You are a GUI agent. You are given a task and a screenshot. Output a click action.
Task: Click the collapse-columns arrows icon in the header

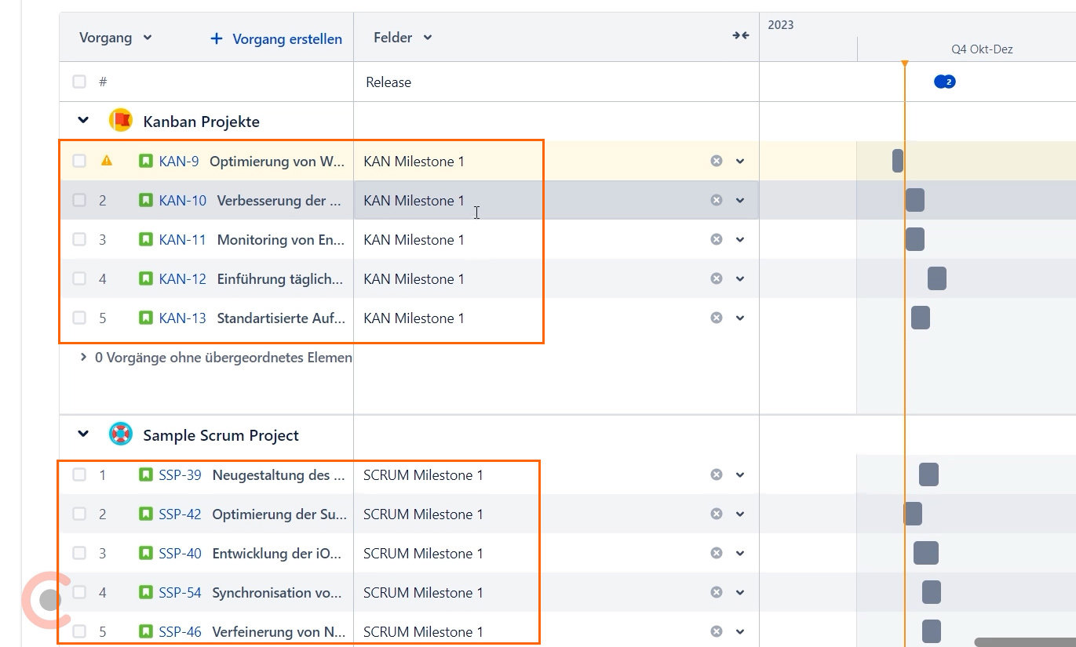click(740, 35)
